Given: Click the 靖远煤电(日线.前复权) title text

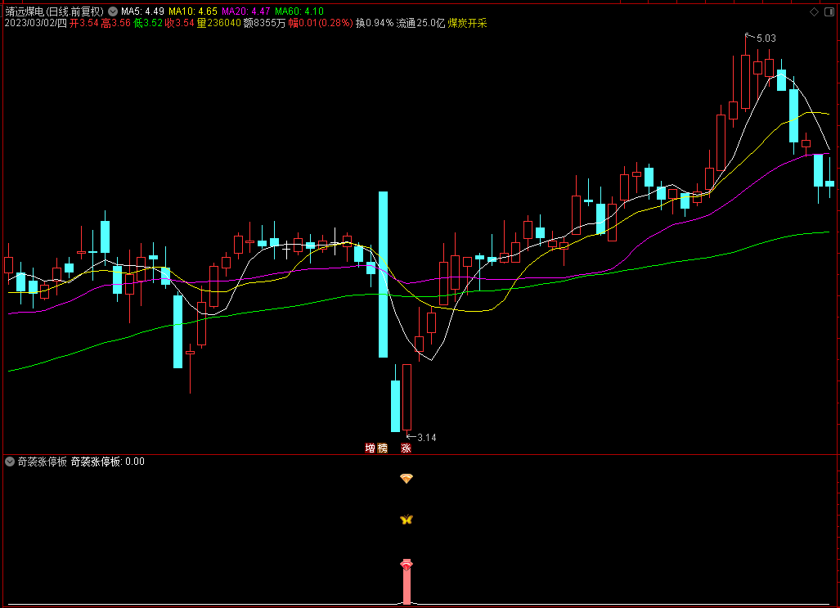Looking at the screenshot, I should click(54, 11).
